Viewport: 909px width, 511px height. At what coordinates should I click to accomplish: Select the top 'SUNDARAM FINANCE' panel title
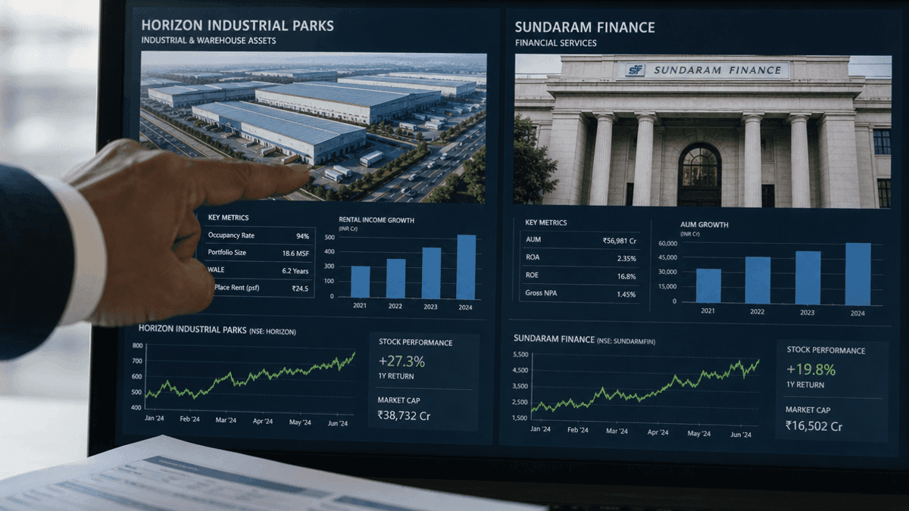(585, 28)
